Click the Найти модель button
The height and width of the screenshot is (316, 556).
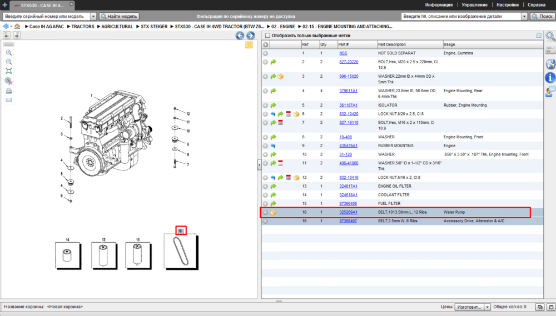tap(119, 16)
